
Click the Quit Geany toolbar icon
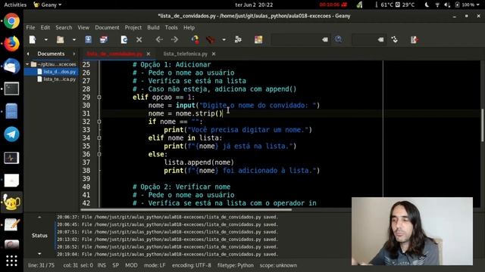[x=415, y=39]
